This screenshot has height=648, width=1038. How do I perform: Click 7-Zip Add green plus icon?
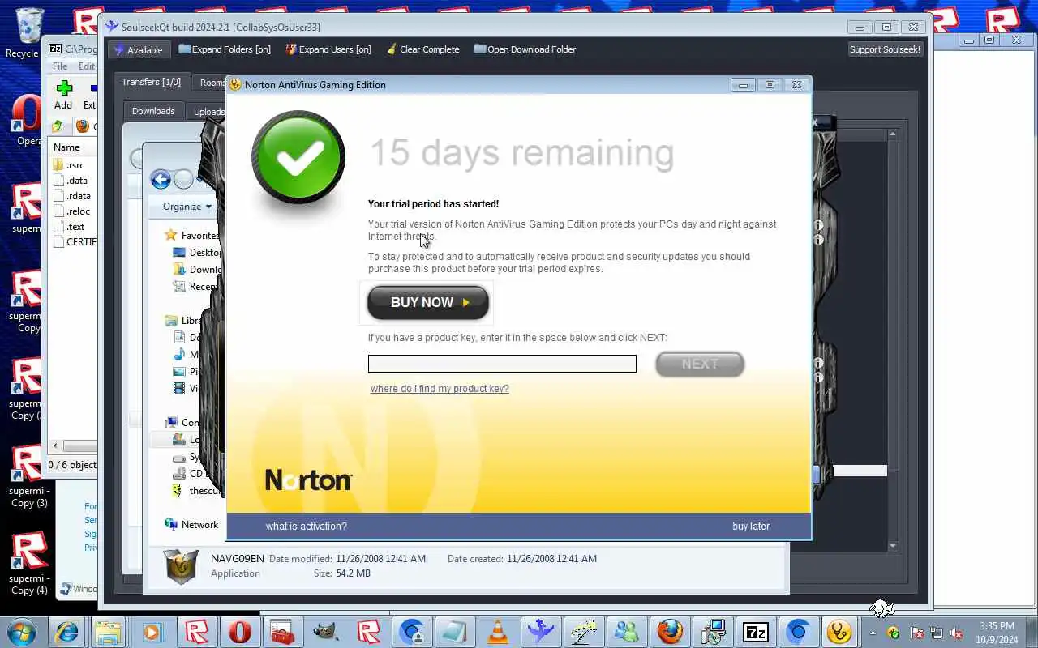click(x=64, y=88)
